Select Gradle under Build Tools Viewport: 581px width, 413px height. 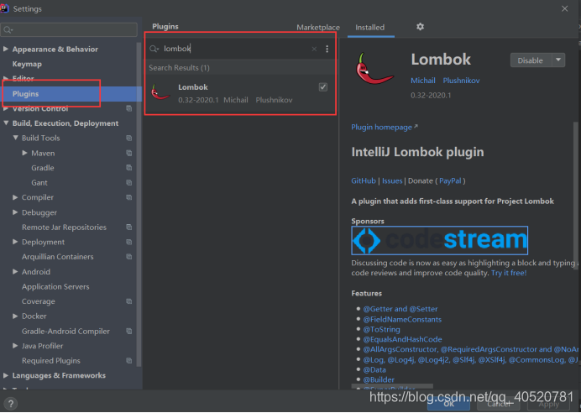[x=43, y=168]
